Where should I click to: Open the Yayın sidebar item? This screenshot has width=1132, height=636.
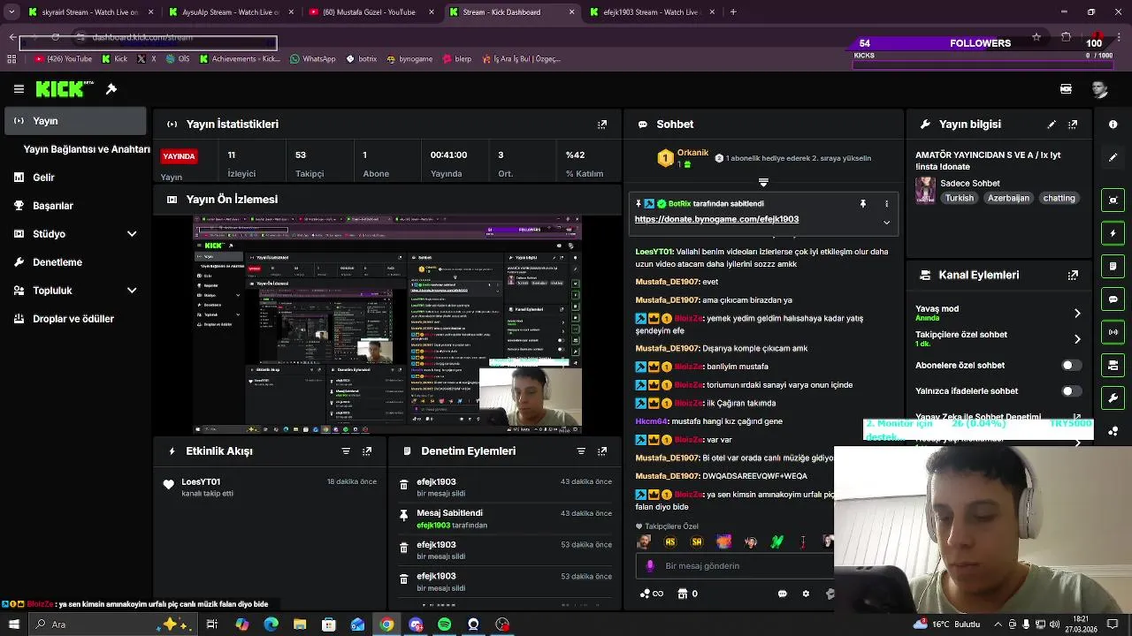[75, 121]
